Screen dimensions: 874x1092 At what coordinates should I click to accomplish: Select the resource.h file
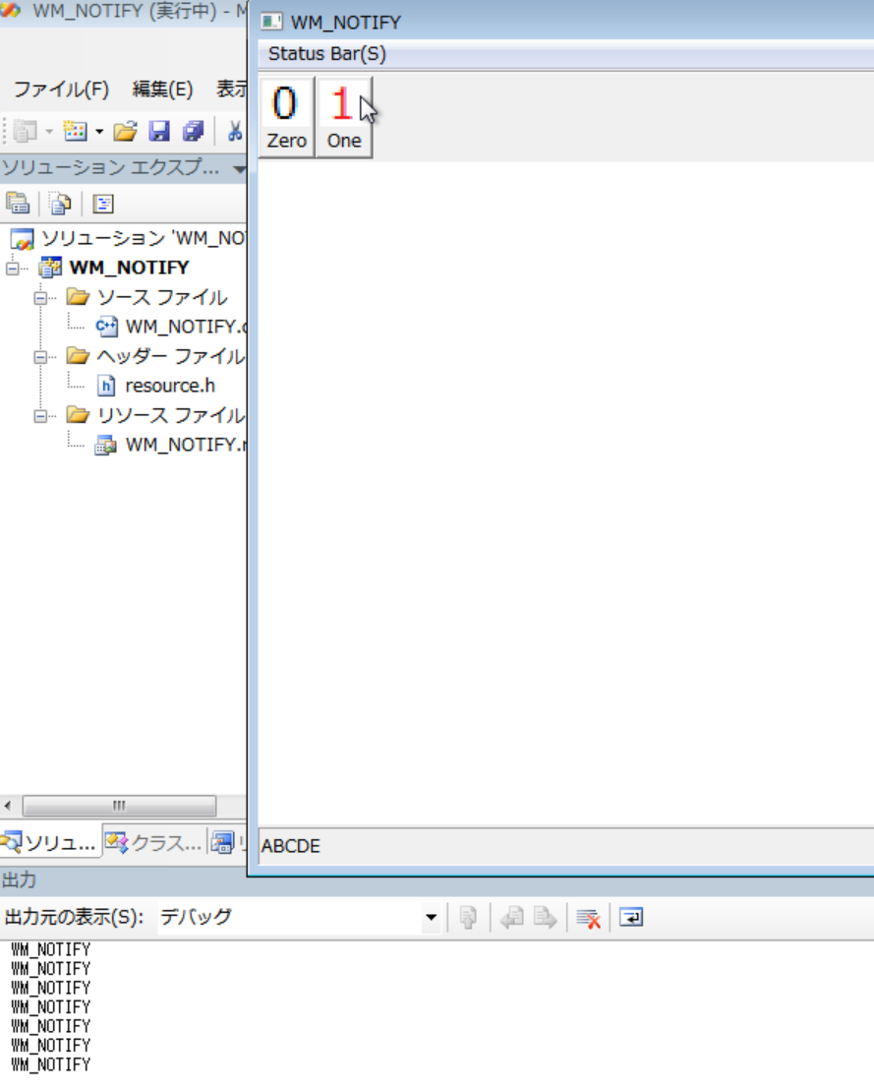(x=170, y=385)
